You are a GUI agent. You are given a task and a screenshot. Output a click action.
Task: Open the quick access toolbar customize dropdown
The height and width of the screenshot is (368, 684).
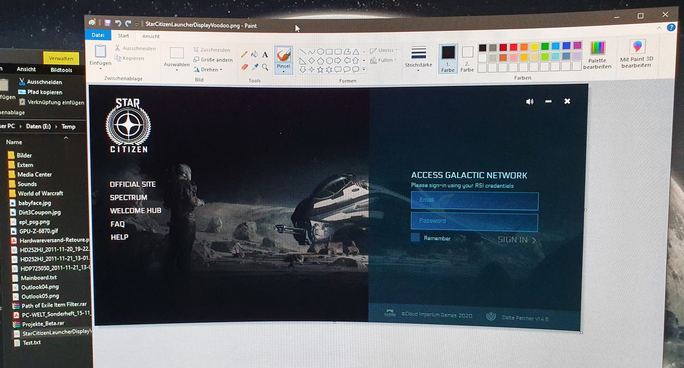point(137,24)
